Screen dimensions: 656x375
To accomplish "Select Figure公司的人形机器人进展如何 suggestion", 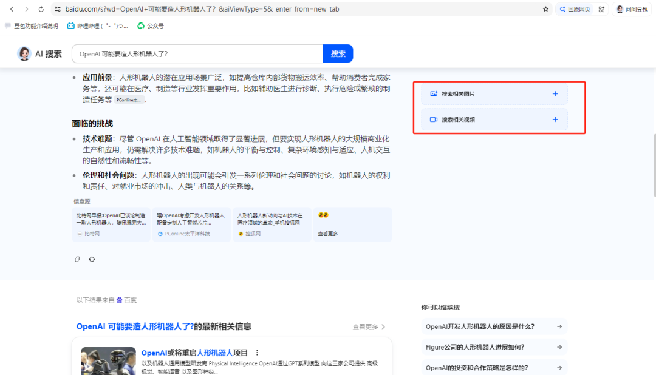I will tap(494, 347).
